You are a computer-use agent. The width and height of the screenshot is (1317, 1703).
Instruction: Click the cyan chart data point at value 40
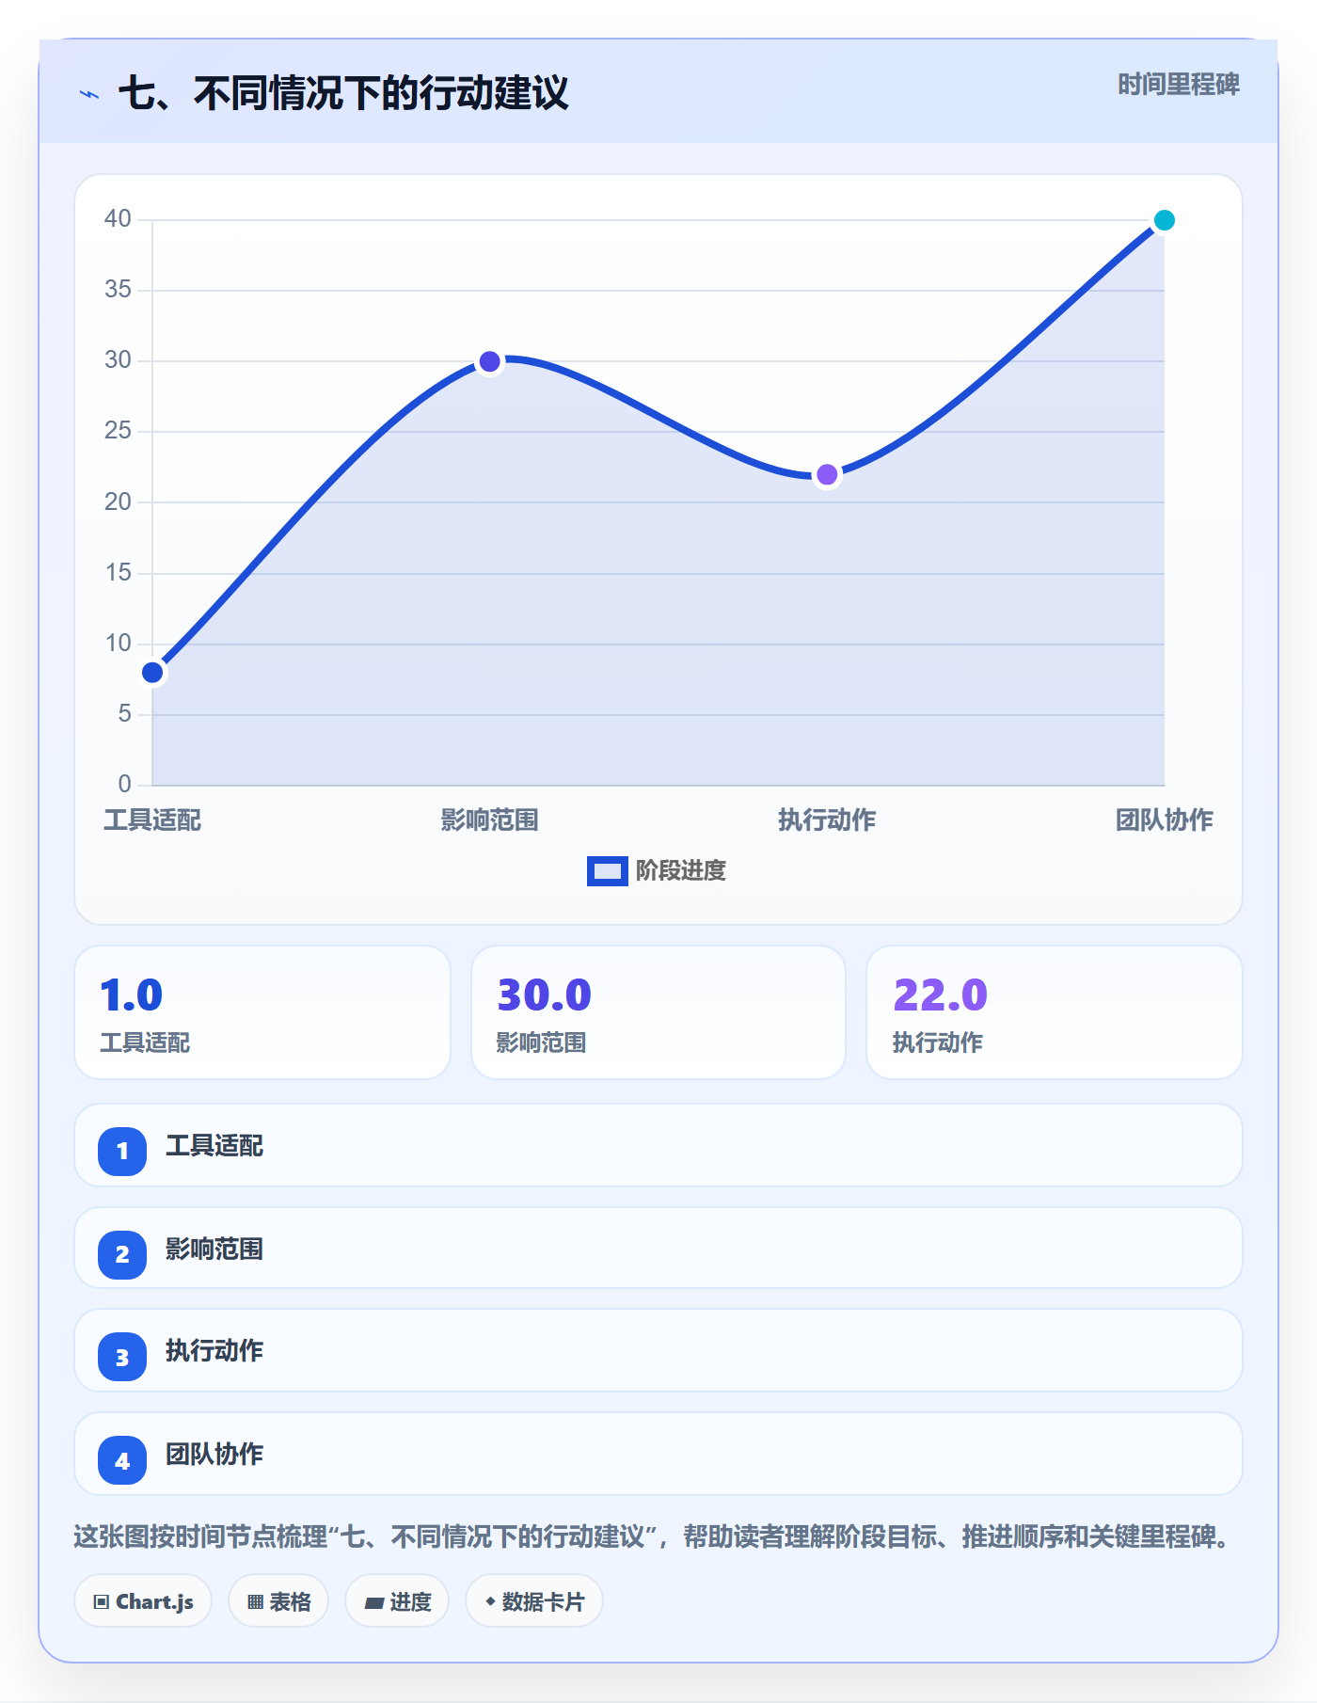[x=1165, y=220]
